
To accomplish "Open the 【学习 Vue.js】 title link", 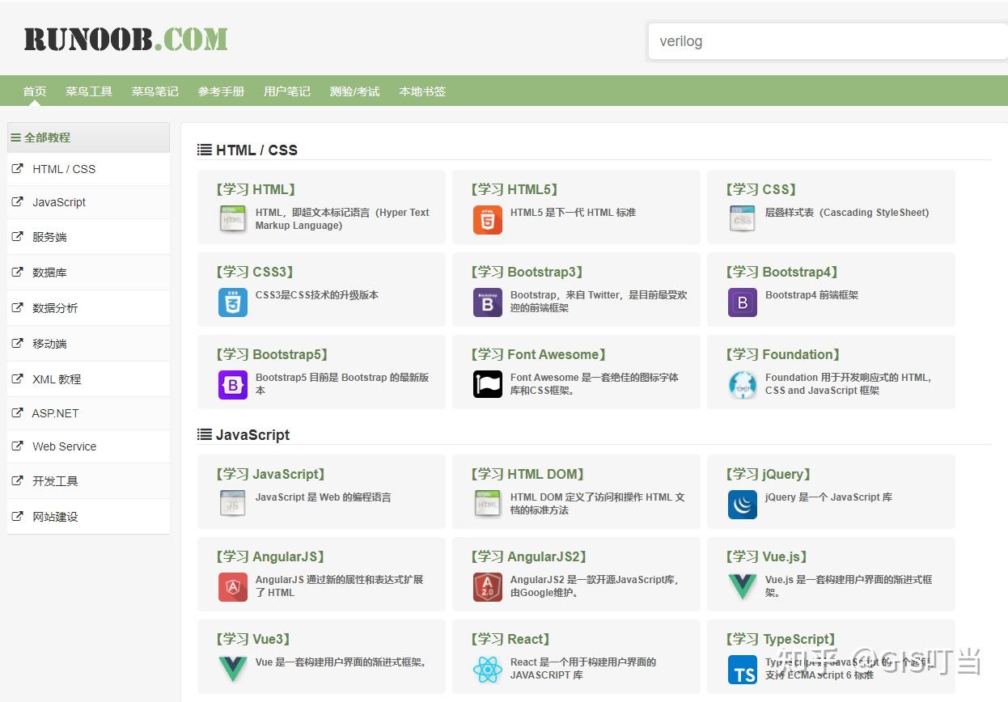I will point(767,556).
